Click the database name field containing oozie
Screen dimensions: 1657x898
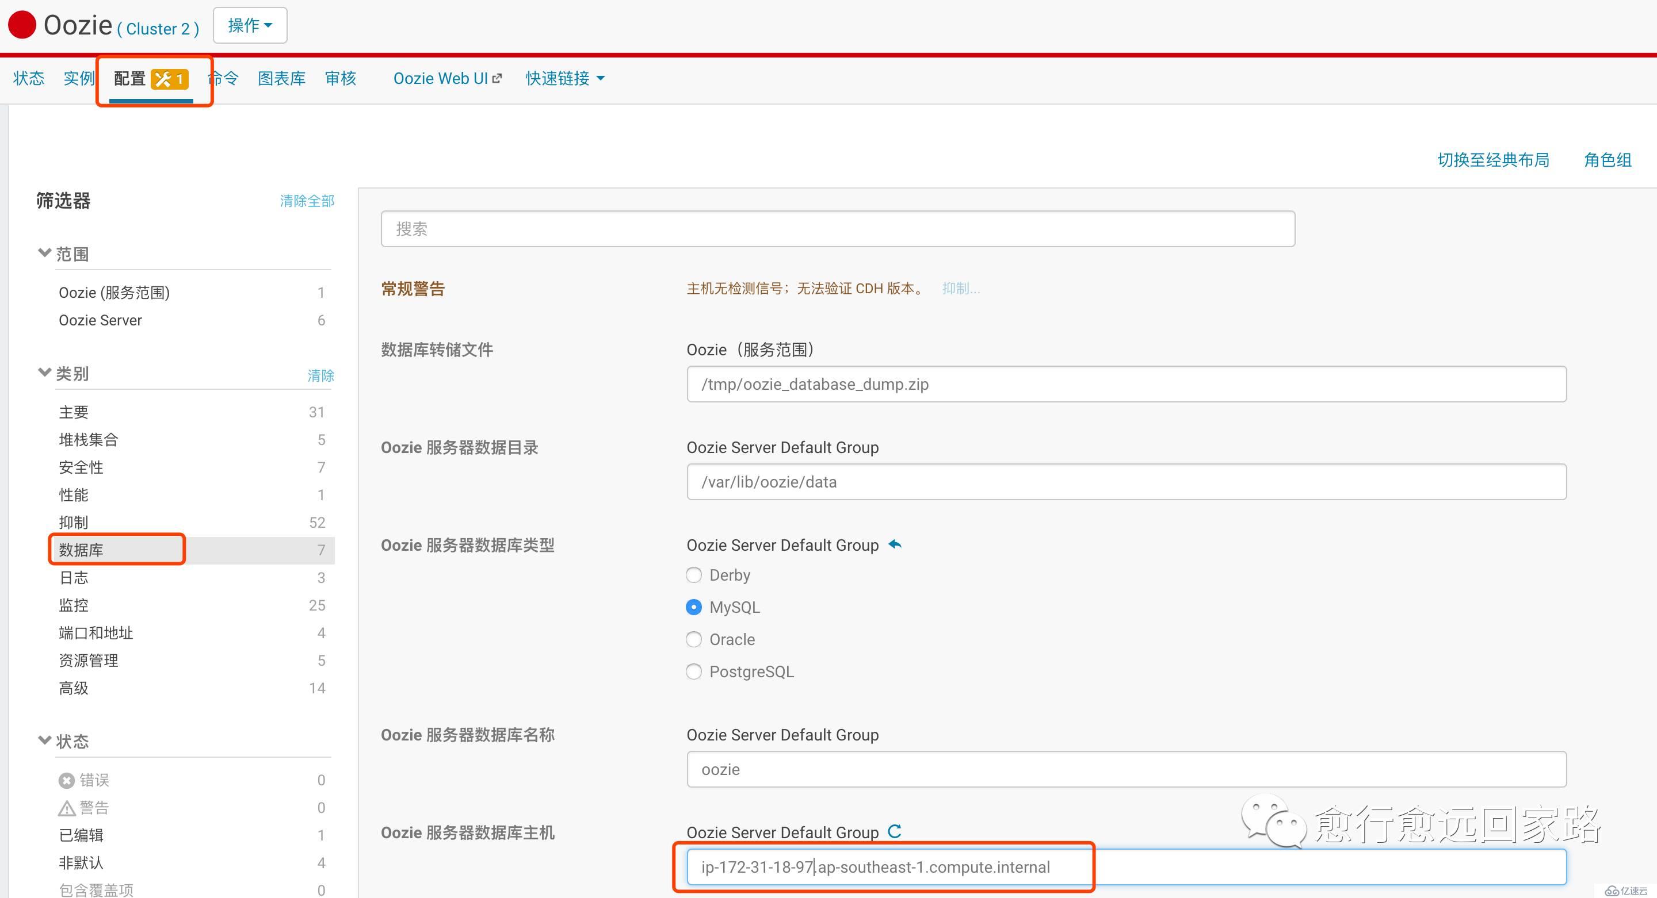(x=1127, y=769)
